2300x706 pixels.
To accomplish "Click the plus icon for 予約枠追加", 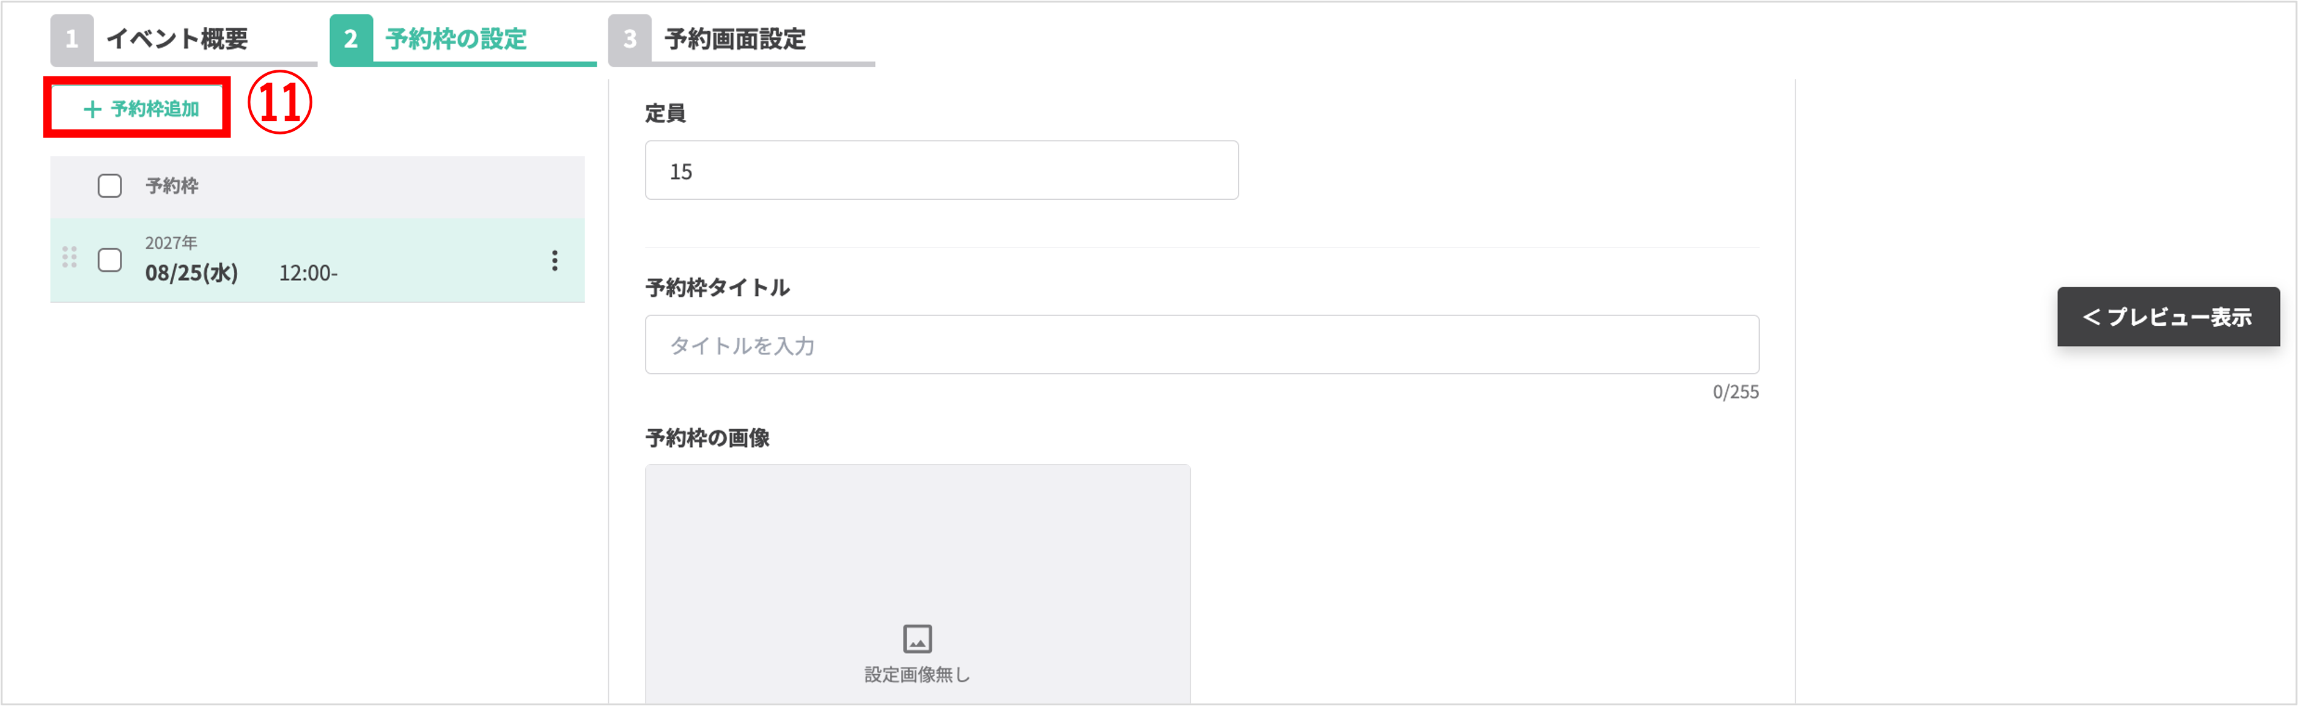I will (92, 109).
